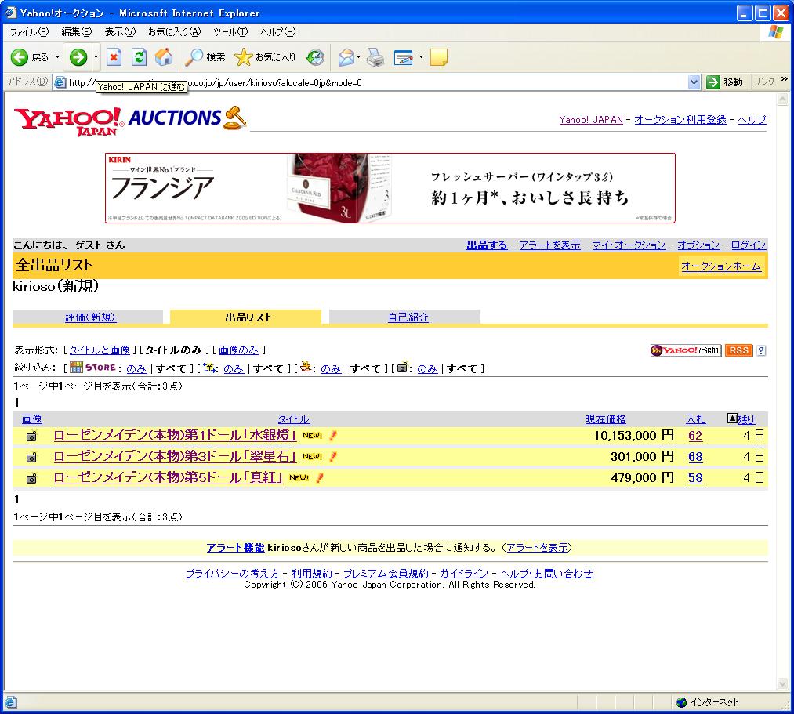Expand the address bar dropdown arrow
The width and height of the screenshot is (794, 714).
point(694,82)
